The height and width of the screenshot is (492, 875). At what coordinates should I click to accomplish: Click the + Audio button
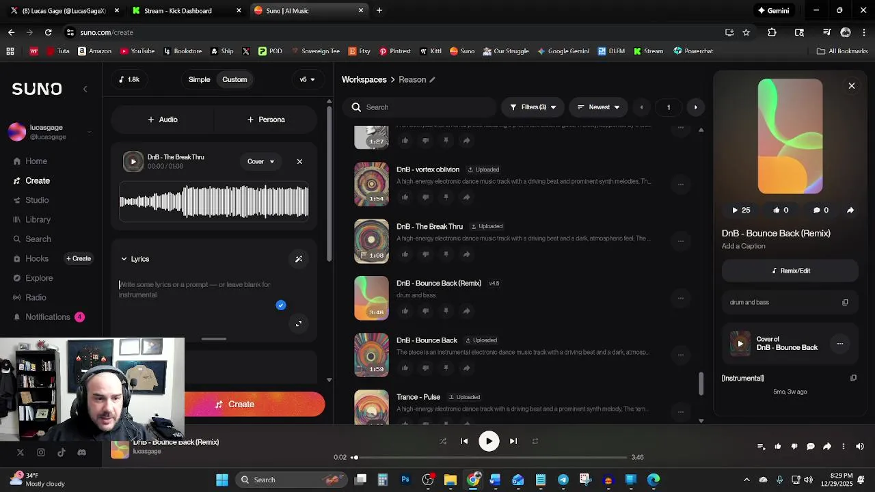click(163, 120)
